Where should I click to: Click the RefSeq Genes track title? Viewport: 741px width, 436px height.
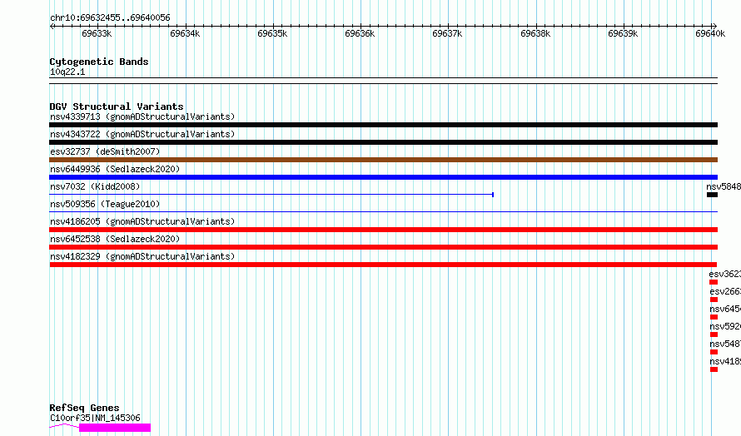point(84,408)
